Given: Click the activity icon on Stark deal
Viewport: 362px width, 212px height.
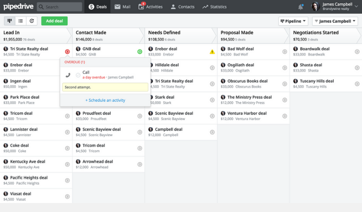Looking at the screenshot, I should (212, 100).
